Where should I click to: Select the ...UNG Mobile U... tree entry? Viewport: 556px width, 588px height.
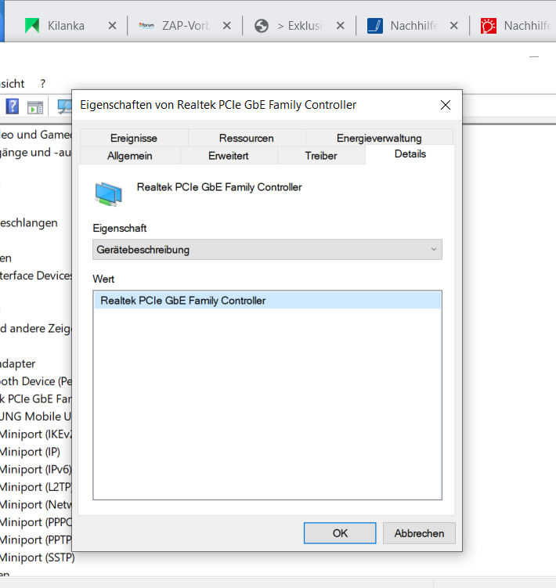point(36,417)
